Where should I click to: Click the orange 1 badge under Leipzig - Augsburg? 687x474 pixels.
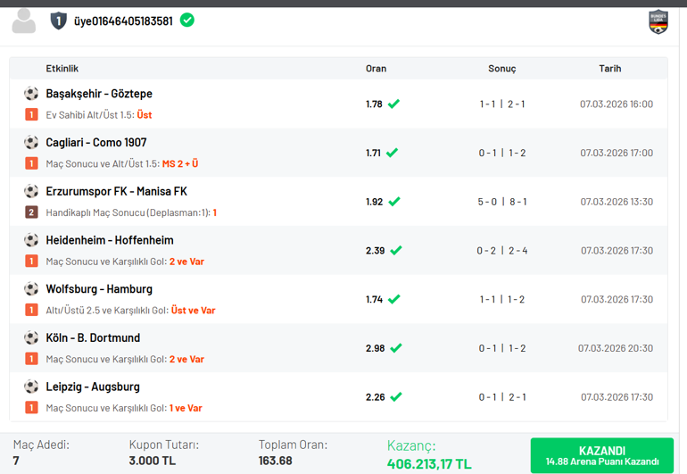click(x=31, y=408)
